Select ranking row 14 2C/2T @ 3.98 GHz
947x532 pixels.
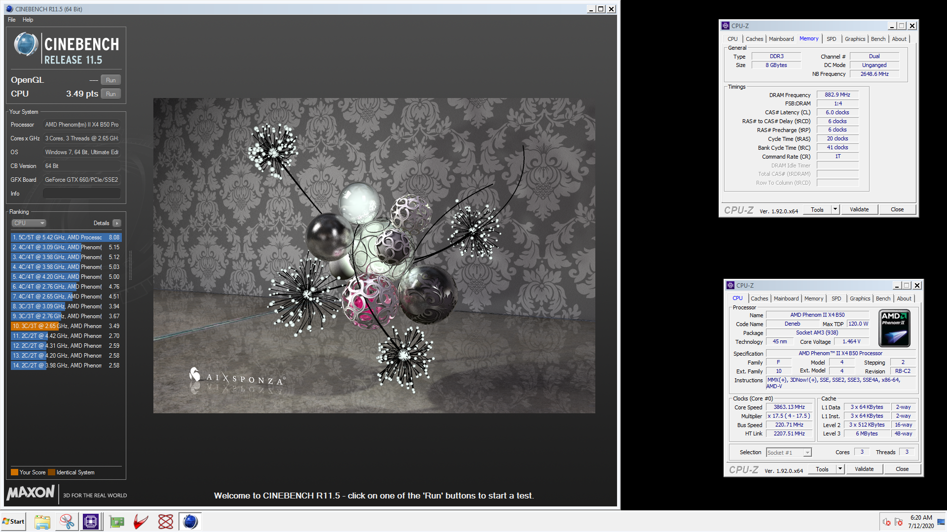66,366
